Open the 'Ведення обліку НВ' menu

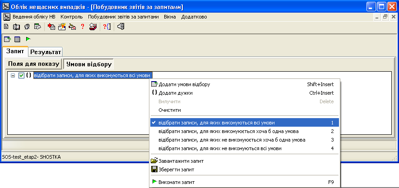[x=34, y=17]
